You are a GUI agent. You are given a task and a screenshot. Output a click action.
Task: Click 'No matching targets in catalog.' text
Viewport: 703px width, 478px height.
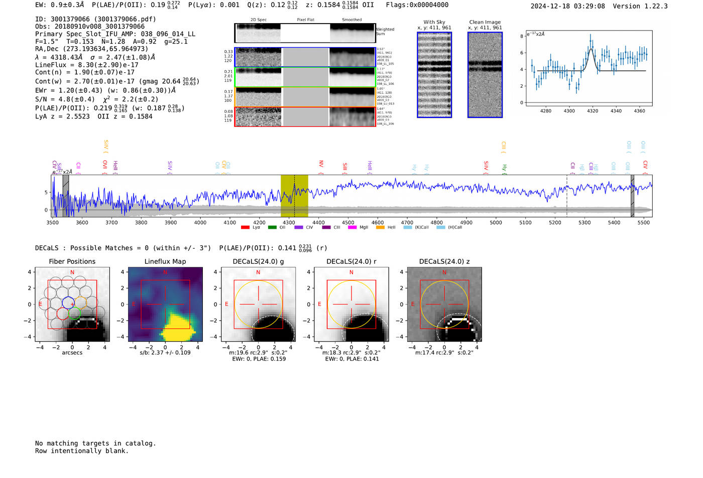[x=95, y=443]
